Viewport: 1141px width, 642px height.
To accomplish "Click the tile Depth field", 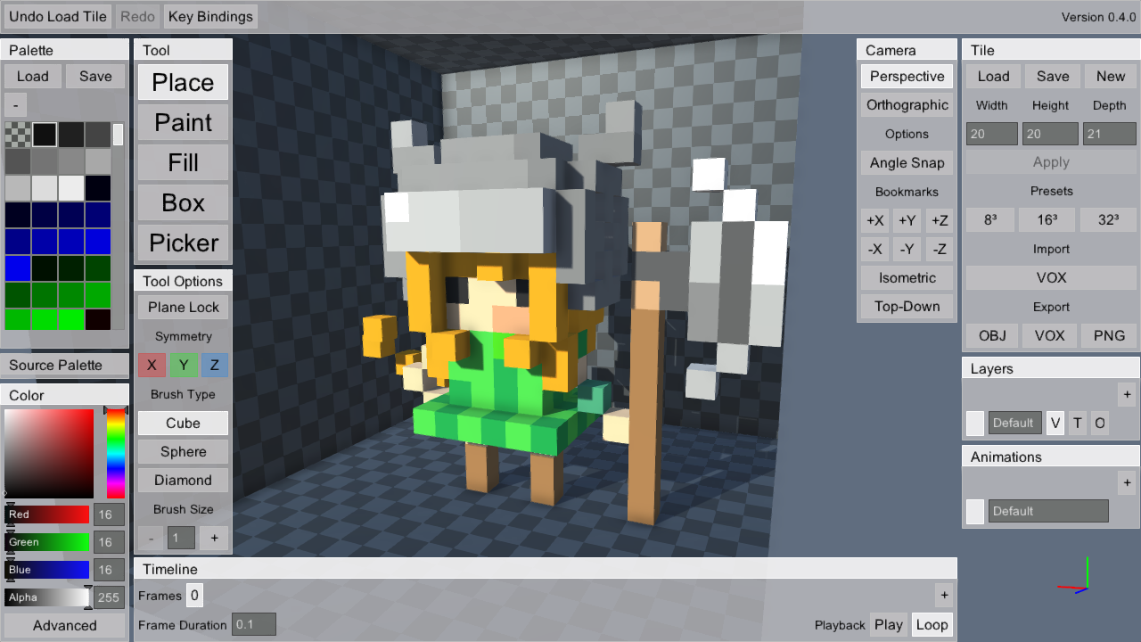I will click(1110, 134).
